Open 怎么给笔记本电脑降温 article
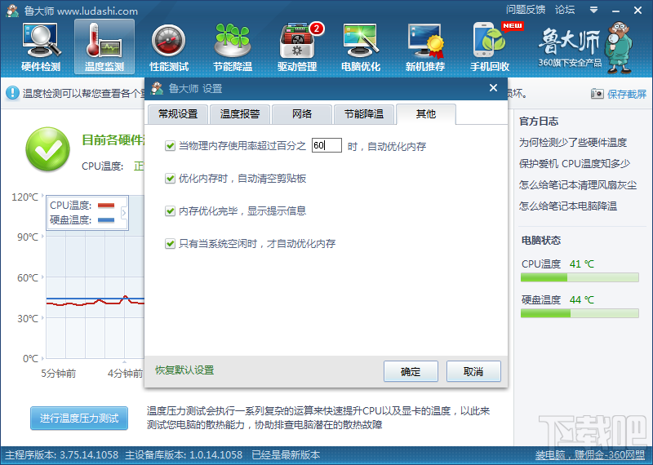653x465 pixels. pos(568,206)
